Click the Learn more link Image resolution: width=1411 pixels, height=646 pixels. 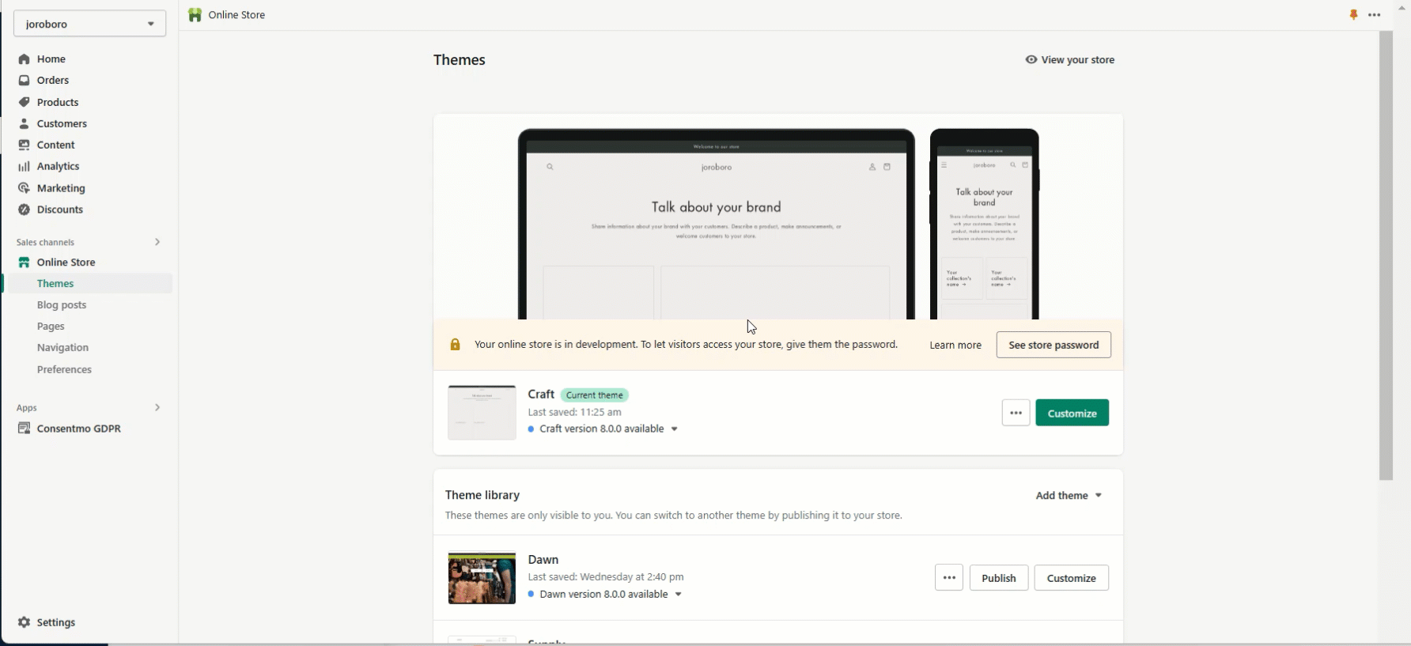point(955,346)
